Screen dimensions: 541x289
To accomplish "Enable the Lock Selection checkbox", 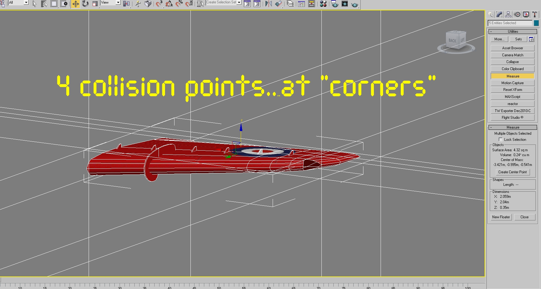I will [500, 140].
